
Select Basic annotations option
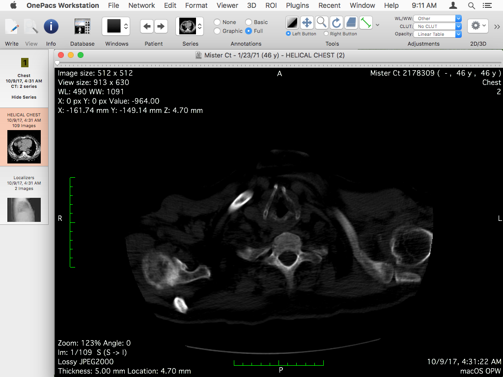click(249, 22)
